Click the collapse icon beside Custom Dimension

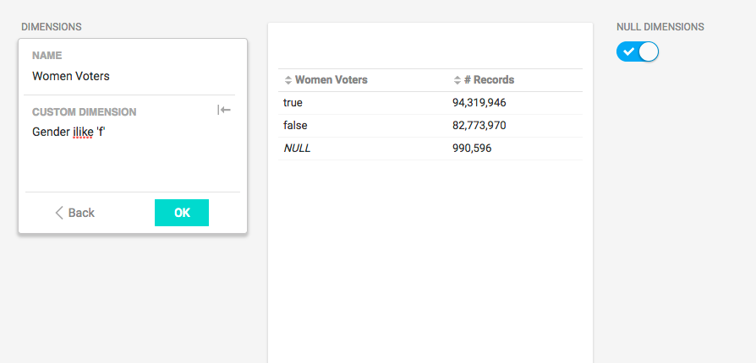coord(224,110)
